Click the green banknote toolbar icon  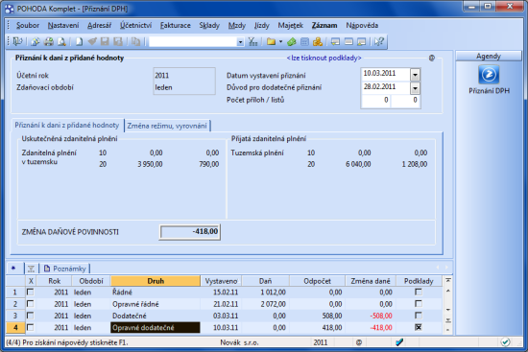292,42
